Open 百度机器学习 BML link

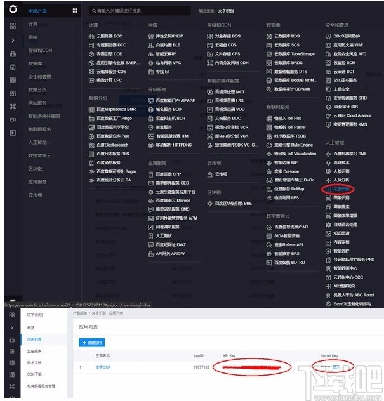[350, 154]
